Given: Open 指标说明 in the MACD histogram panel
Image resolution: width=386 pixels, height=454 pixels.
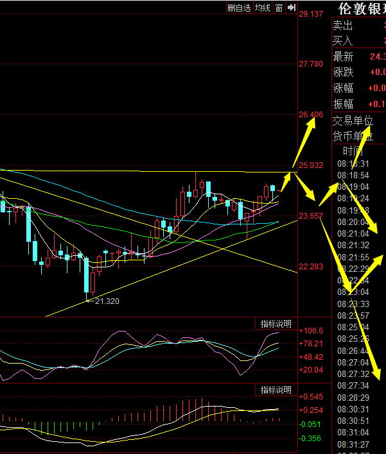Looking at the screenshot, I should (x=276, y=390).
